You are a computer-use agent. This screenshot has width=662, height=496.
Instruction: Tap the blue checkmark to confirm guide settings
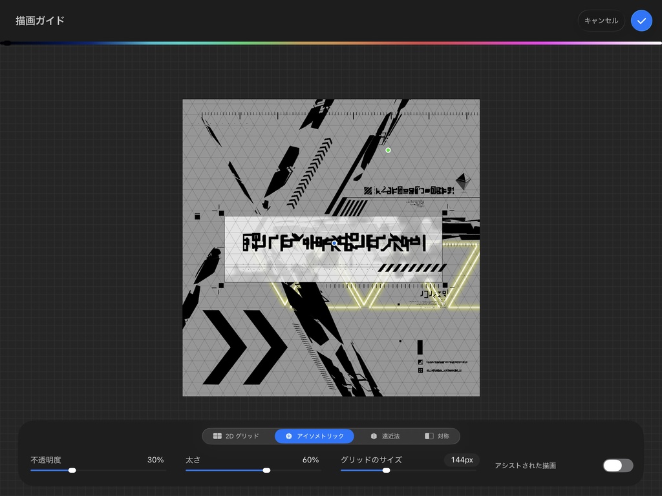click(641, 20)
